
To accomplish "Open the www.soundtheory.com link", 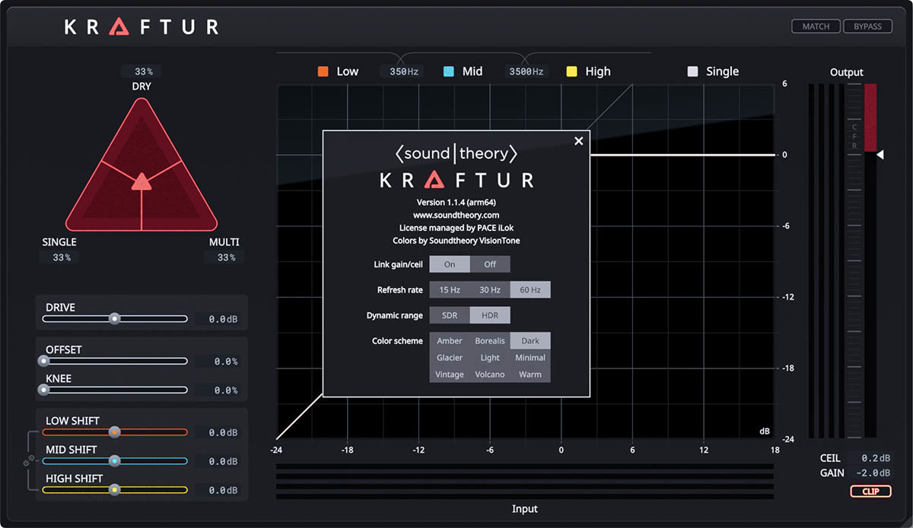I will pos(456,215).
